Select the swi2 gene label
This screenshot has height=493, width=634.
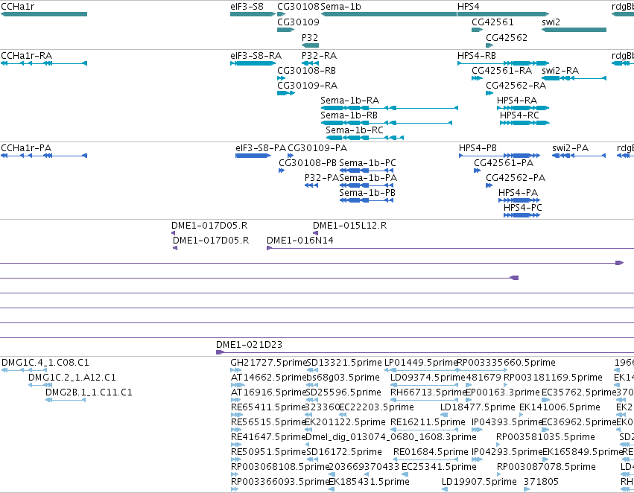[551, 22]
